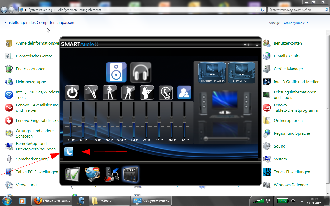Adjust the 1KHz equalizer slider
This screenshot has width=330, height=206.
(134, 119)
